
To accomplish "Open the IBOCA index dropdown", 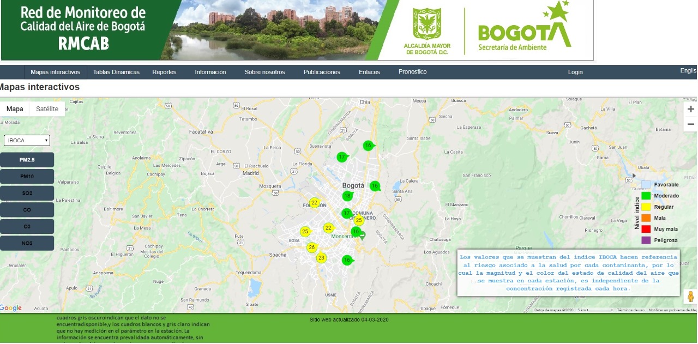I will click(x=27, y=141).
